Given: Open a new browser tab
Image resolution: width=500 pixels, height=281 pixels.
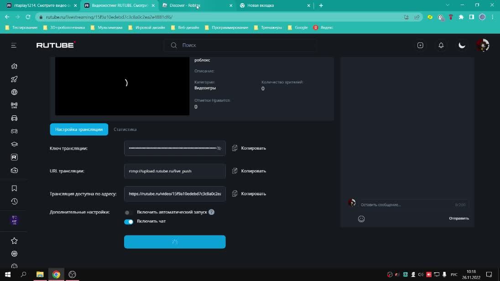Looking at the screenshot, I should 321,5.
